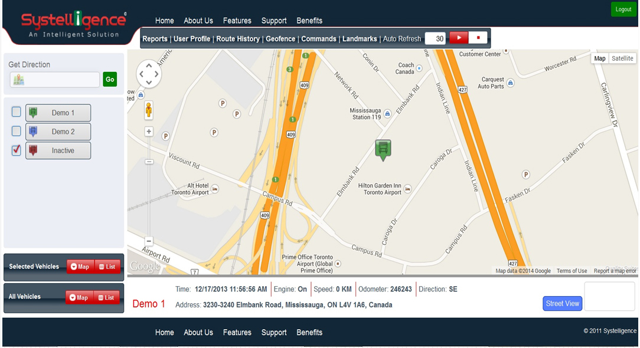This screenshot has height=348, width=640.
Task: Open Benefits in the footer
Action: click(309, 333)
